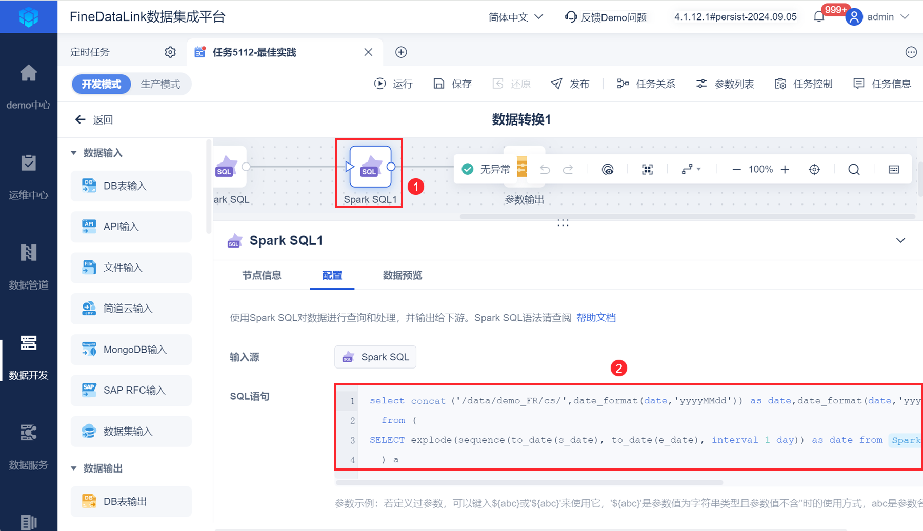Click the 还原 button
The width and height of the screenshot is (923, 531).
511,84
